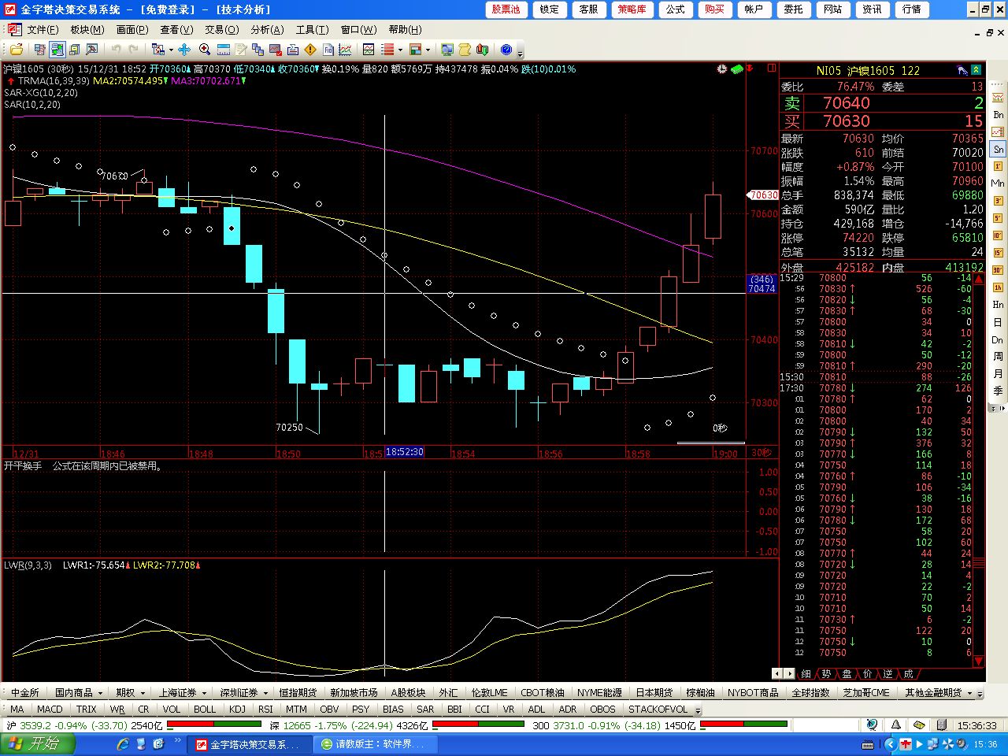
Task: Select the 周 weekly period button
Action: click(998, 357)
